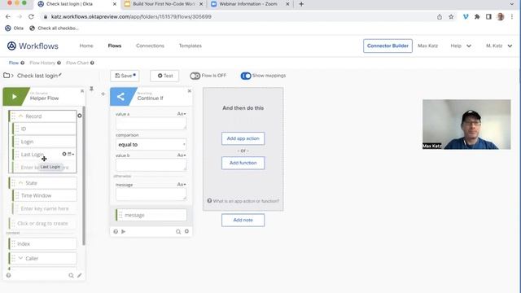
Task: Open the value b type dropdown
Action: pos(182,155)
